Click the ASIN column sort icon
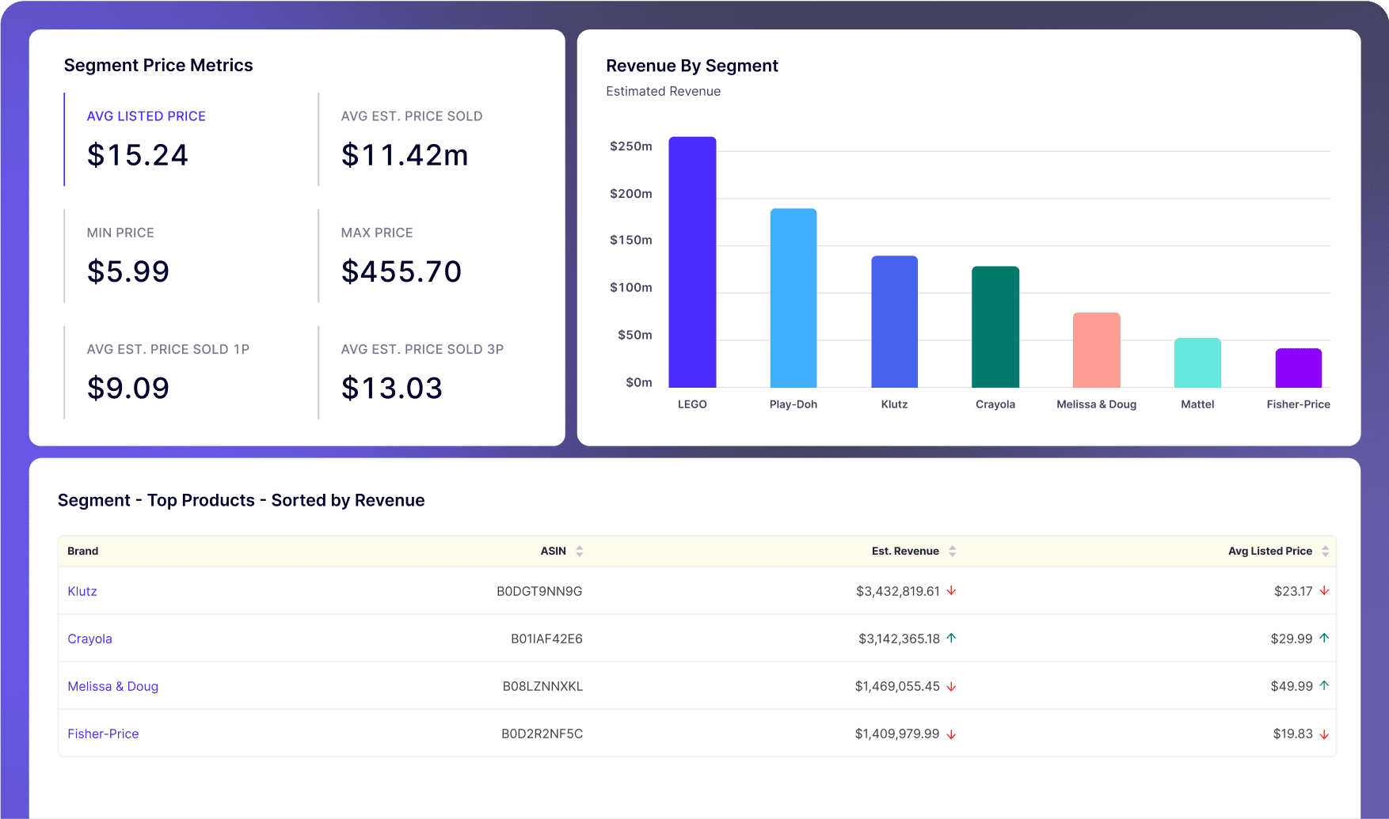This screenshot has width=1389, height=819. (x=580, y=552)
